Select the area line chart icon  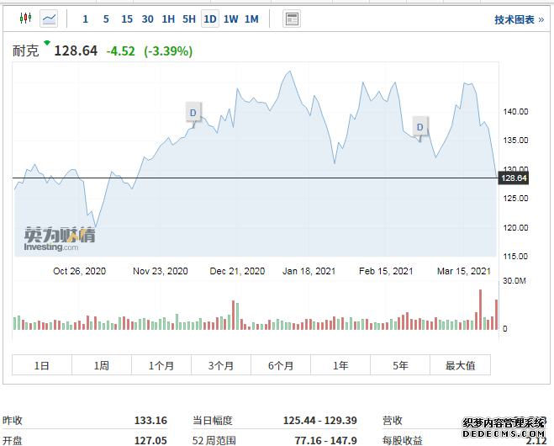point(49,19)
